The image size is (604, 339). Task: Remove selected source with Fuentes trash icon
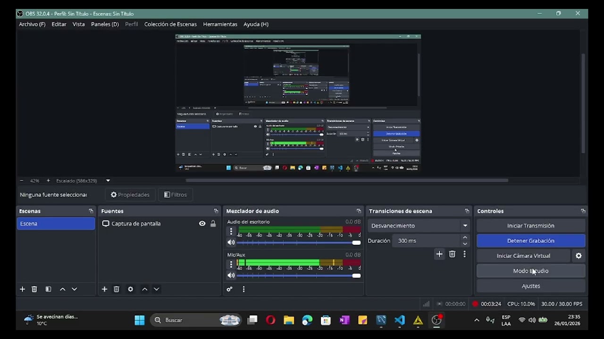[117, 289]
